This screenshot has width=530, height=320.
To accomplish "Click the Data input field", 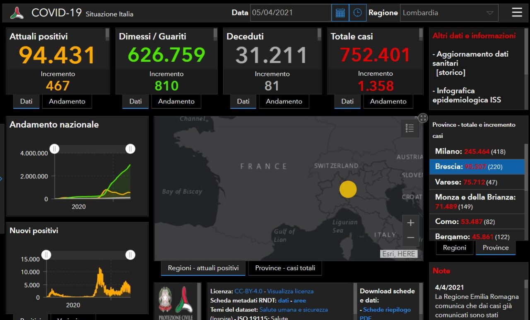I will (291, 13).
